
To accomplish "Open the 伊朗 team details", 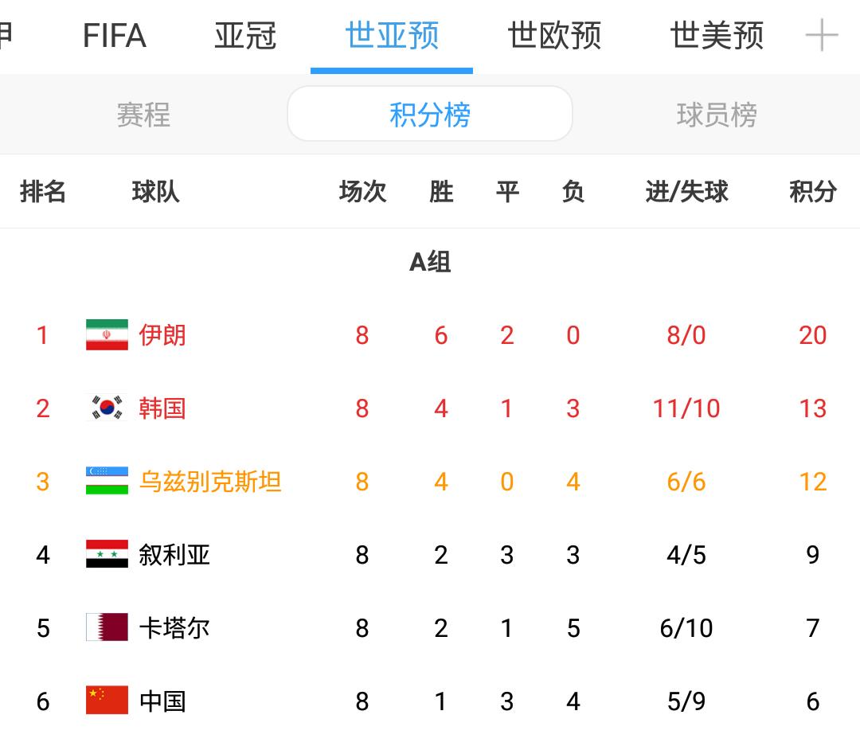I will click(164, 335).
